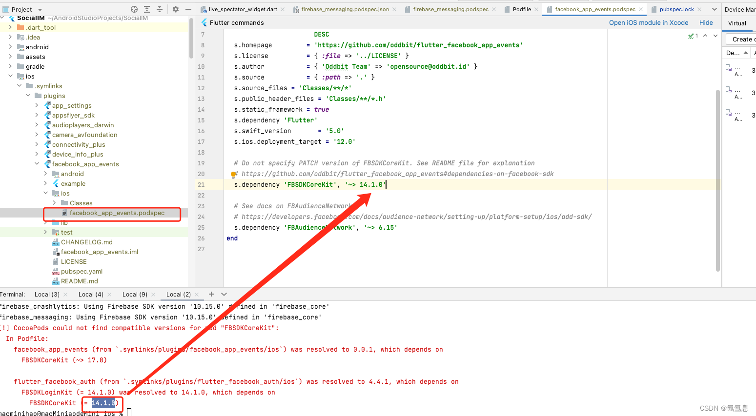756x416 pixels.
Task: Select facebook_app_events.podspec in project tree
Action: [x=117, y=213]
